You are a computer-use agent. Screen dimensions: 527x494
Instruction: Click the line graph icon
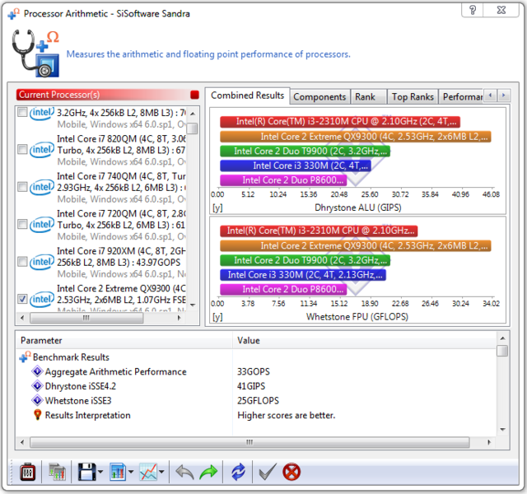[148, 472]
